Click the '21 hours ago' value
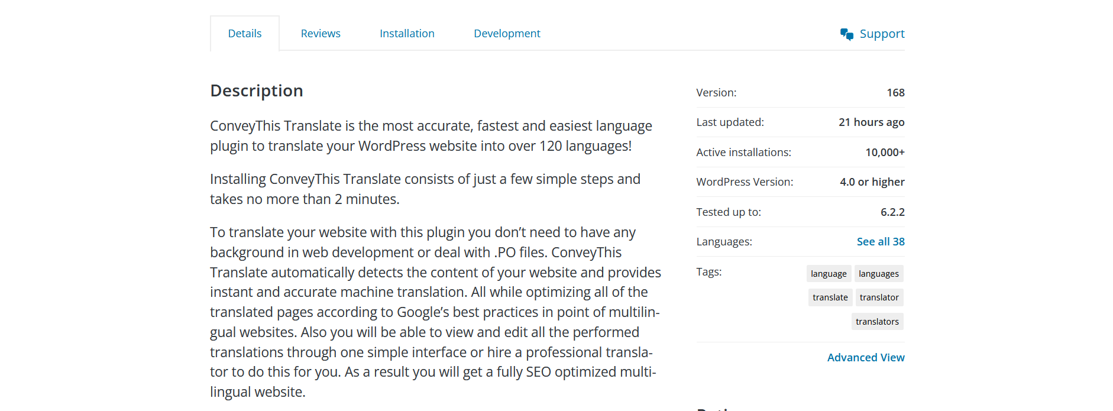The width and height of the screenshot is (1113, 411). click(871, 122)
